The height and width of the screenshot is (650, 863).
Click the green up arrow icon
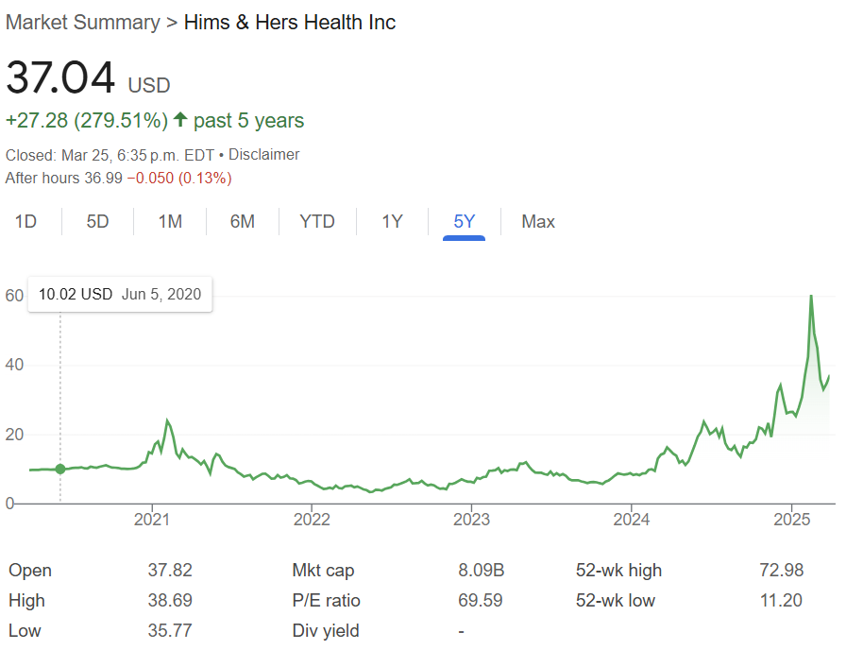tap(180, 120)
